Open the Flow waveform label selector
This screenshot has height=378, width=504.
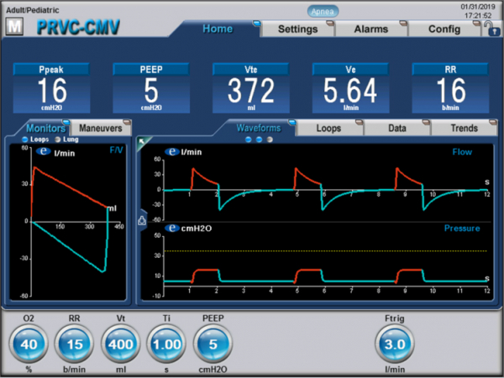coord(461,152)
